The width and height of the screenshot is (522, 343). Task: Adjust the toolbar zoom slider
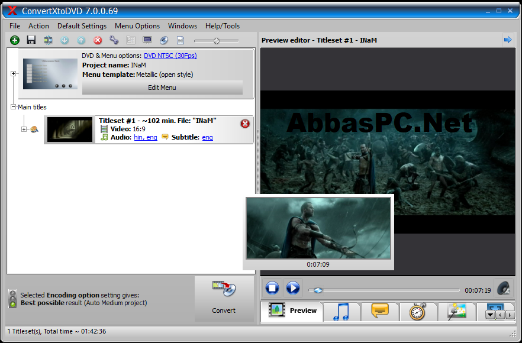(x=217, y=41)
